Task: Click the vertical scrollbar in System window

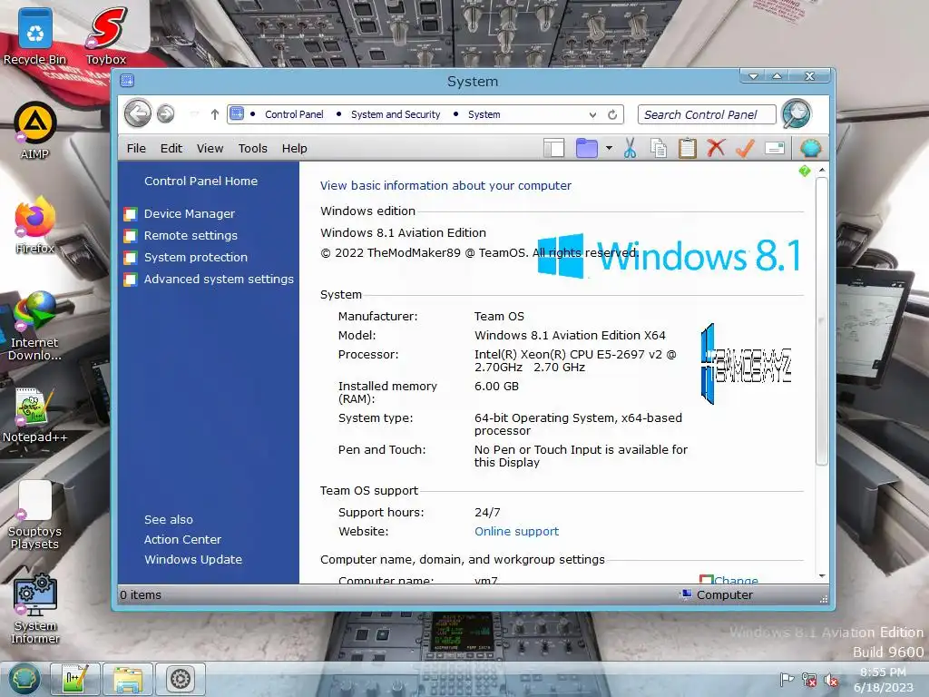Action: coord(821,320)
